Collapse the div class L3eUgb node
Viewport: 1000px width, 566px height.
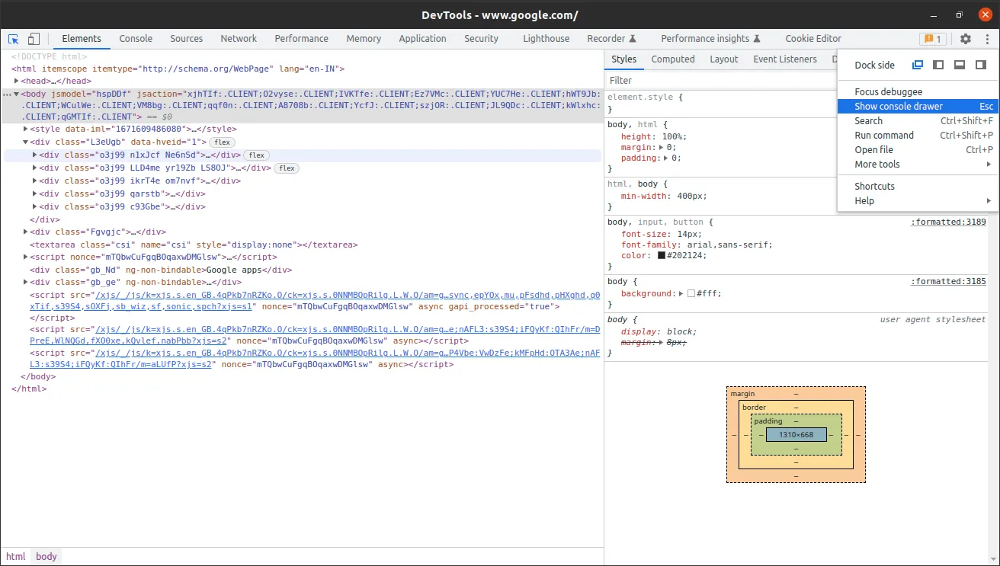click(x=26, y=142)
